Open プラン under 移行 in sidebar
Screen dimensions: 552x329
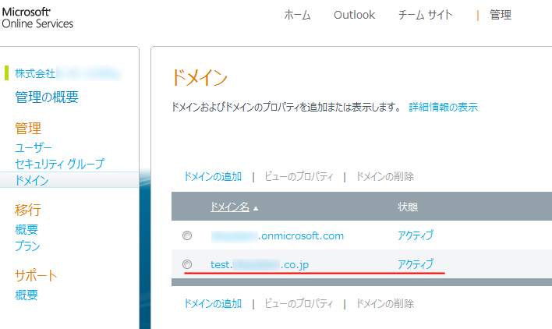27,246
